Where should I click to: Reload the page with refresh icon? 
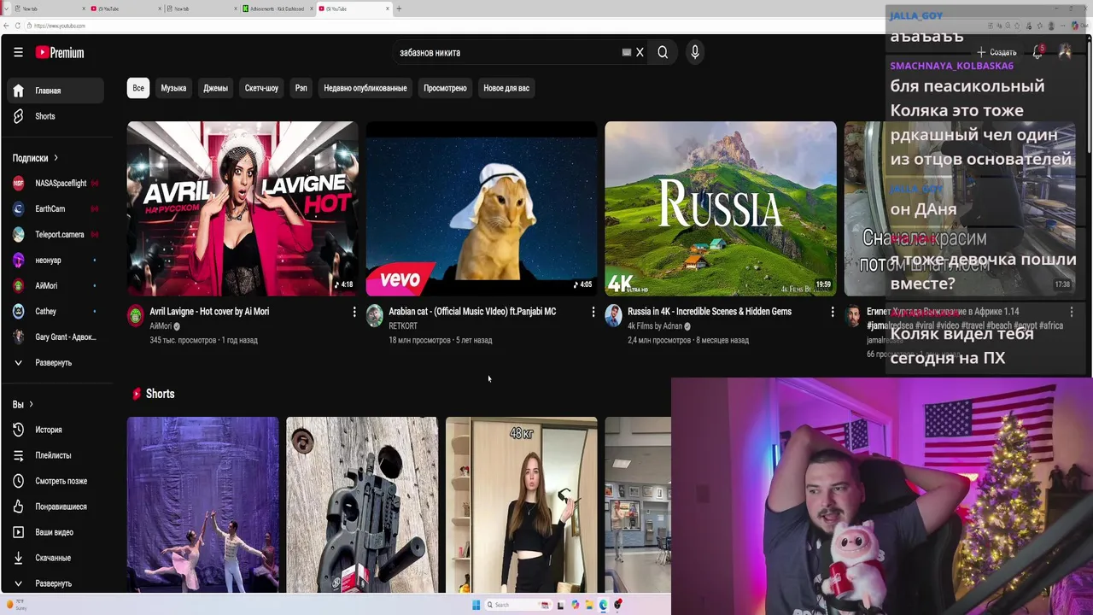click(x=20, y=26)
